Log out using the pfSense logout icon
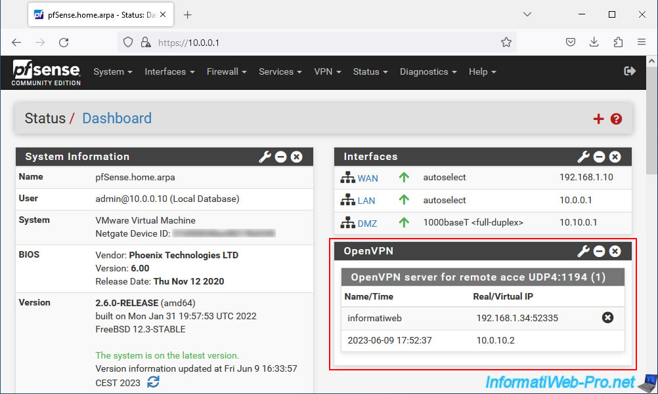This screenshot has width=658, height=394. [x=630, y=71]
